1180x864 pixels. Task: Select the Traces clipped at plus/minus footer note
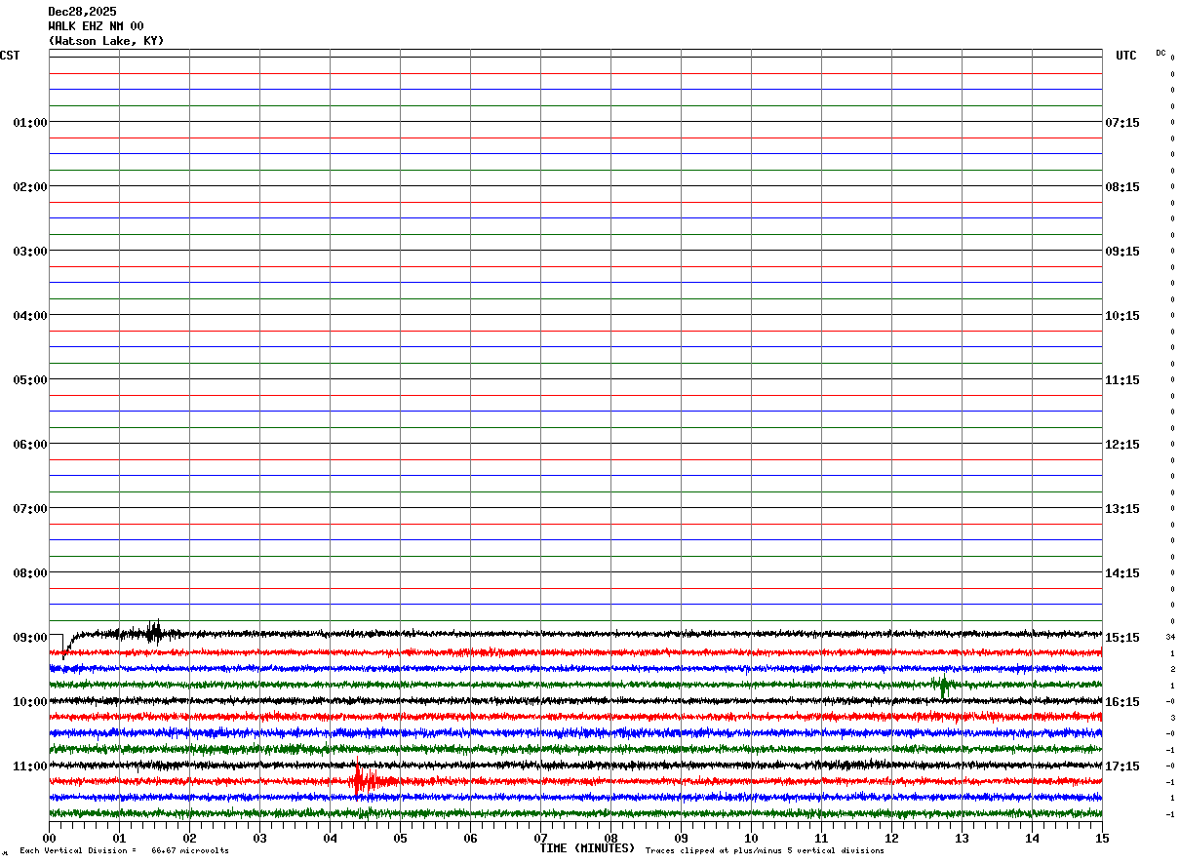765,851
